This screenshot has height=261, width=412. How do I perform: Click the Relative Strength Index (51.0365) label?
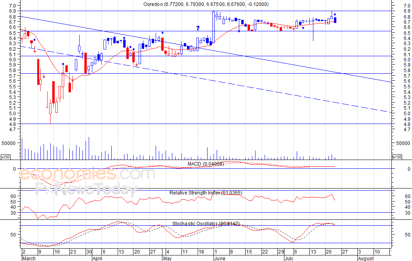pos(206,193)
